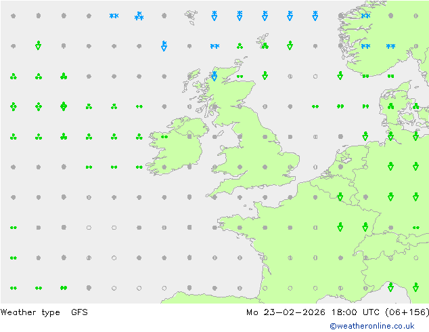This screenshot has width=429, height=332.
Task: Click green rain cluster symbol over Jutland, Denmark
Action: (390, 106)
